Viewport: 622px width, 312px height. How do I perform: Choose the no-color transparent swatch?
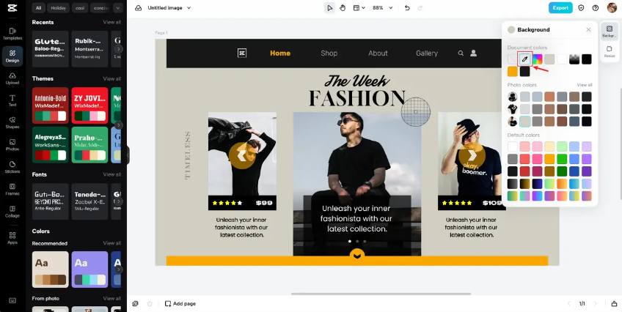point(513,59)
